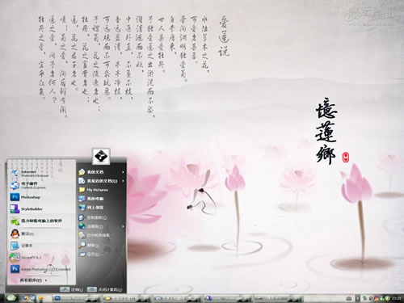Open Internet browser from Start menu
The width and height of the screenshot is (404, 303).
pos(41,174)
